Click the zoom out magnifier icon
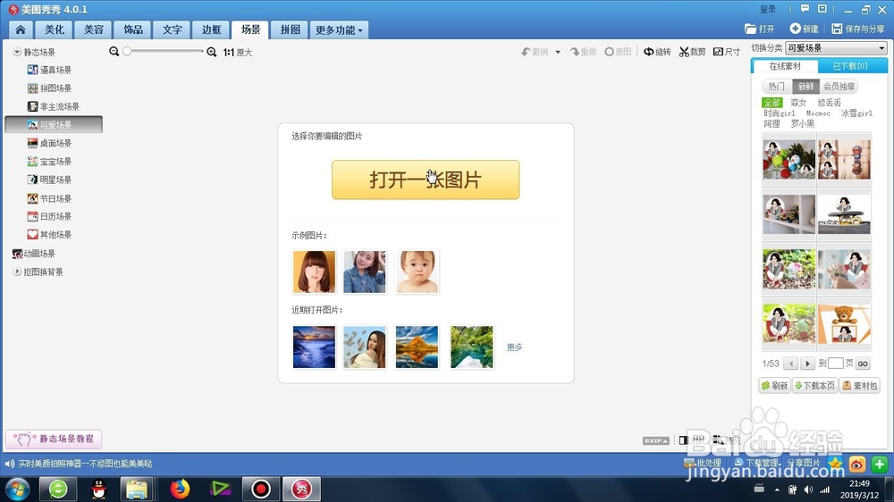The width and height of the screenshot is (894, 502). tap(114, 51)
